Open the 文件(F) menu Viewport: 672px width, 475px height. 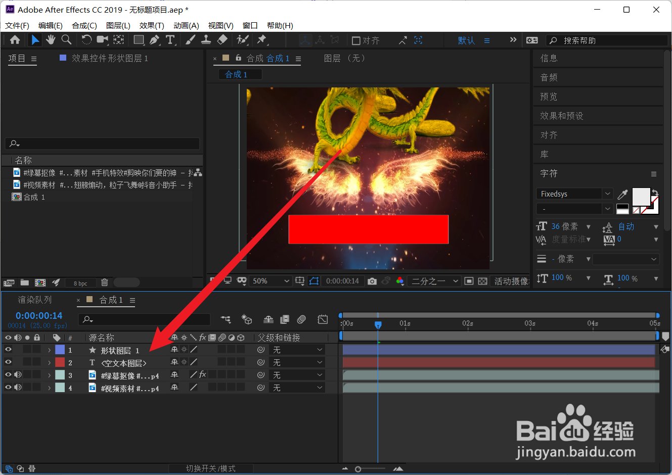pyautogui.click(x=17, y=25)
